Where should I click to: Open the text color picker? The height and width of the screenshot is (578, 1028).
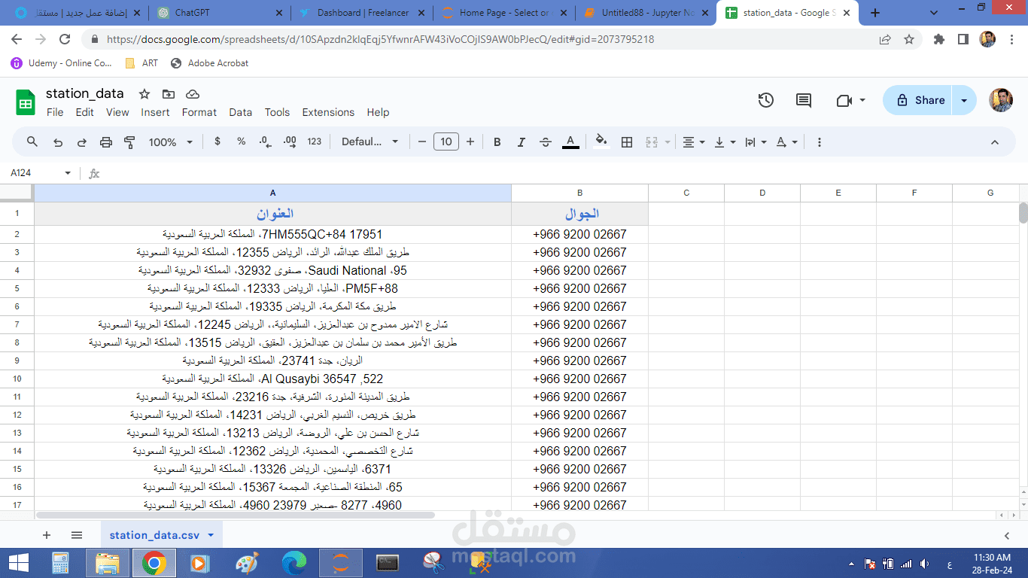[570, 141]
